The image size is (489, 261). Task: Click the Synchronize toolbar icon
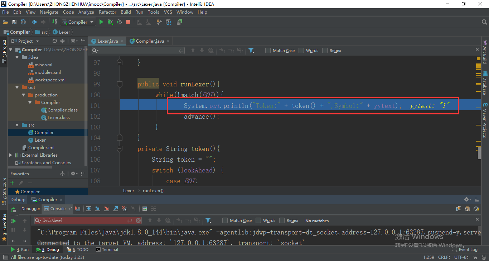point(23,22)
